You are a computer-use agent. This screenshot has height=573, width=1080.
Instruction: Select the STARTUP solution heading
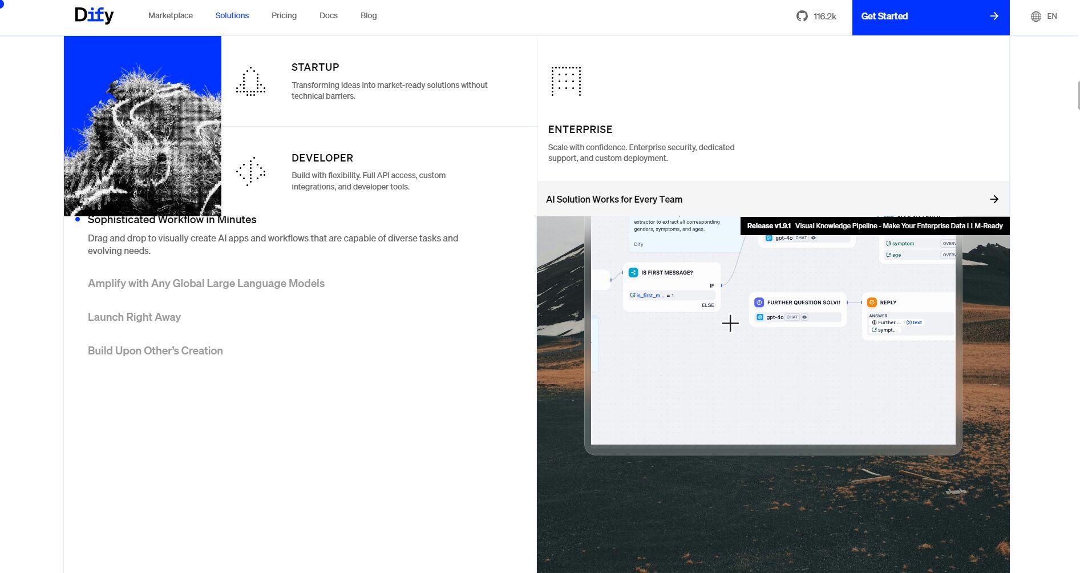pos(315,67)
